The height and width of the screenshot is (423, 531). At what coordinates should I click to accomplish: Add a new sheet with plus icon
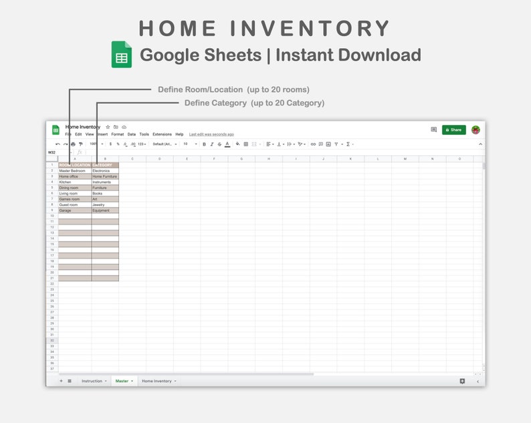coord(62,381)
